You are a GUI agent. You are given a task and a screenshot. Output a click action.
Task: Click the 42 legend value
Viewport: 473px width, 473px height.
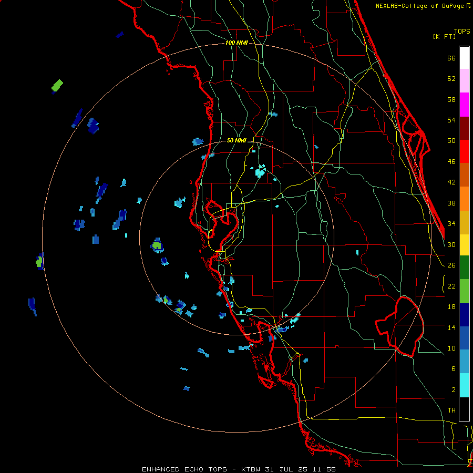pyautogui.click(x=451, y=182)
